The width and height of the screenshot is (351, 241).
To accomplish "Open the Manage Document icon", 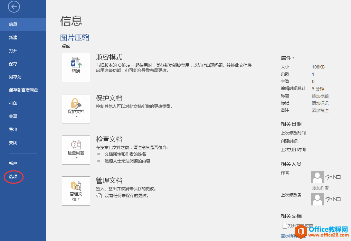I will [76, 186].
